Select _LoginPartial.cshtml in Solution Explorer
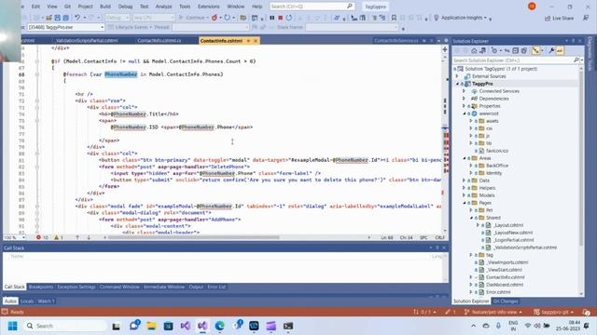This screenshot has height=335, width=597. 514,240
